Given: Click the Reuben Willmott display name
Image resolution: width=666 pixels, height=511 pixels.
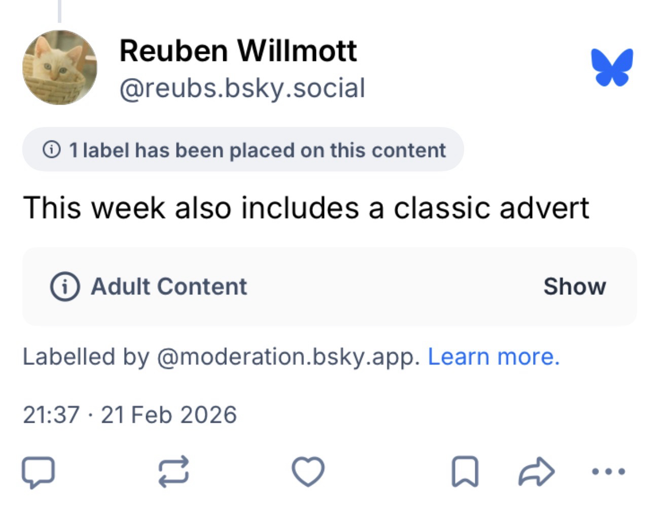Looking at the screenshot, I should pyautogui.click(x=238, y=50).
